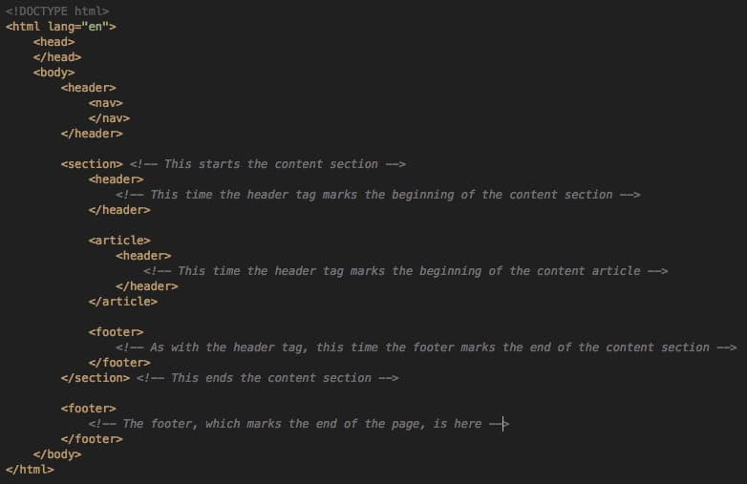Click the closing article tag
The height and width of the screenshot is (484, 747).
(x=122, y=302)
